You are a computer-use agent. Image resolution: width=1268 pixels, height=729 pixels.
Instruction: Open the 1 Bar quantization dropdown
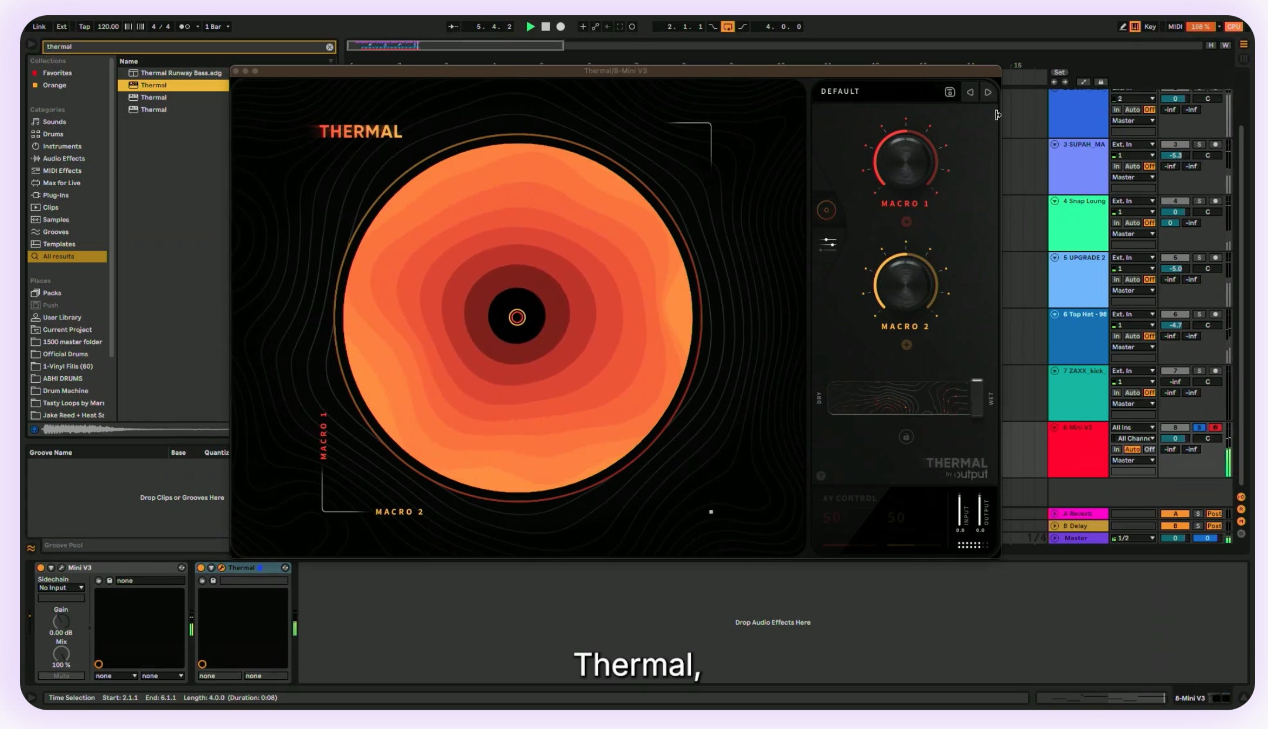pos(217,26)
